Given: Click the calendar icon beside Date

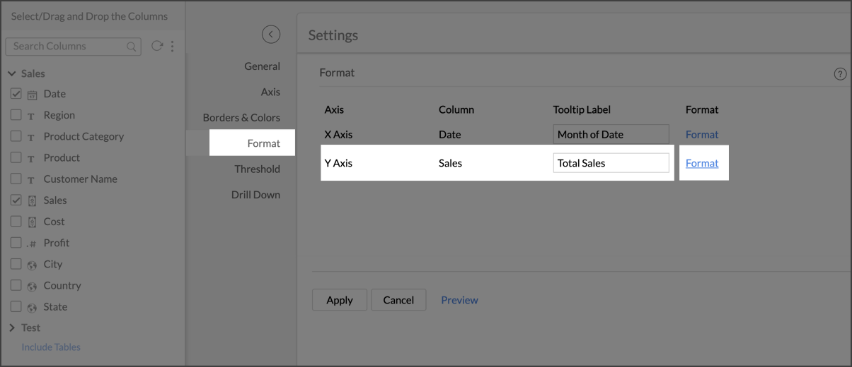Looking at the screenshot, I should pyautogui.click(x=32, y=95).
